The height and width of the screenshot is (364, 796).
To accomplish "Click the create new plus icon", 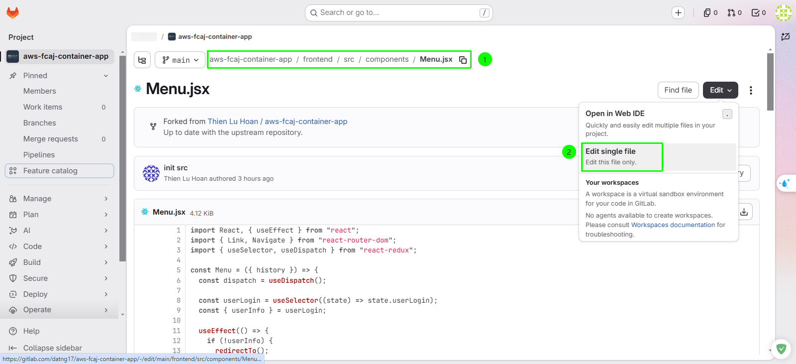I will [678, 13].
